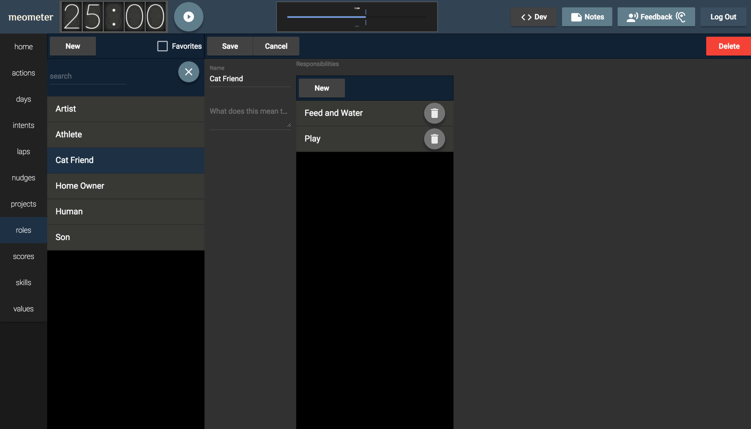Delete the Feed and Water responsibility
751x429 pixels.
tap(434, 113)
